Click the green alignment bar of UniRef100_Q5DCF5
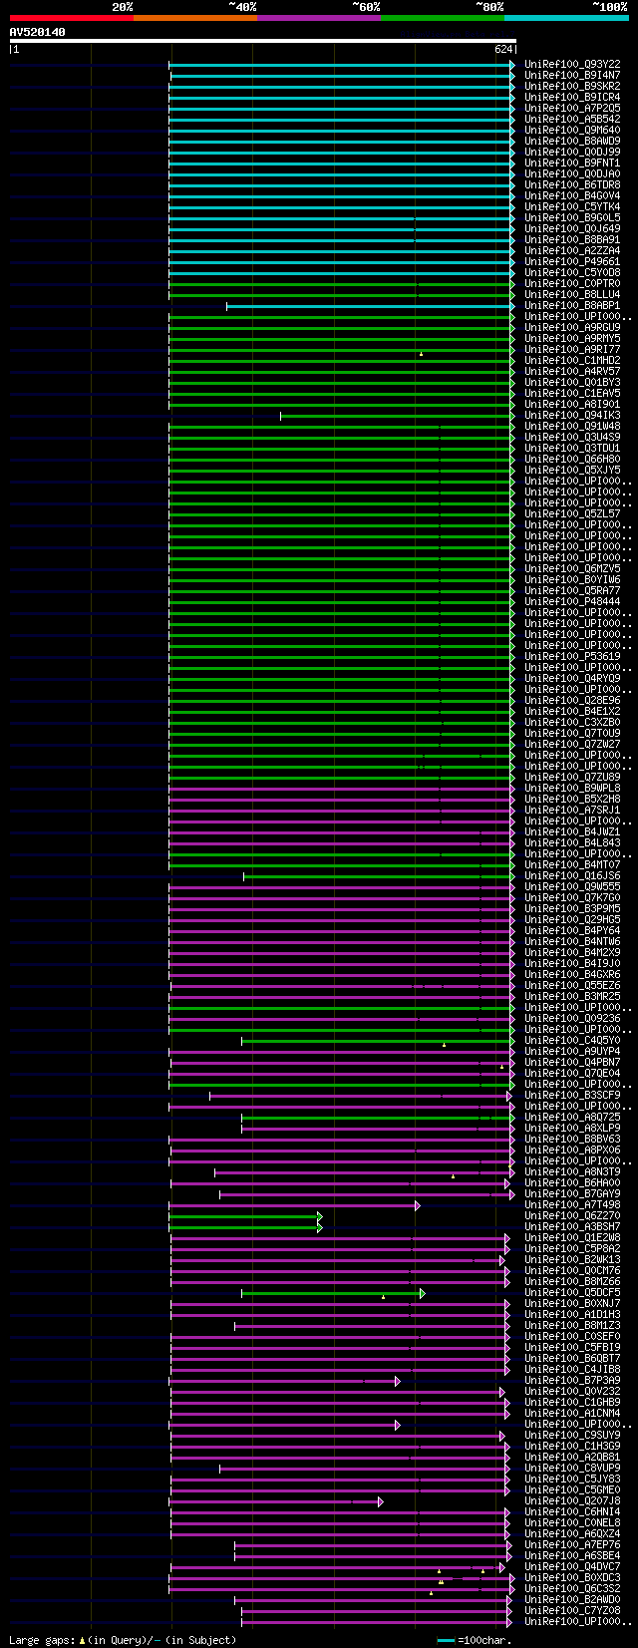The width and height of the screenshot is (638, 1648). pyautogui.click(x=333, y=1293)
